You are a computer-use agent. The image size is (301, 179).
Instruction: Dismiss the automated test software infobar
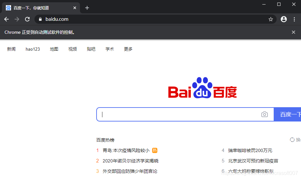click(293, 32)
